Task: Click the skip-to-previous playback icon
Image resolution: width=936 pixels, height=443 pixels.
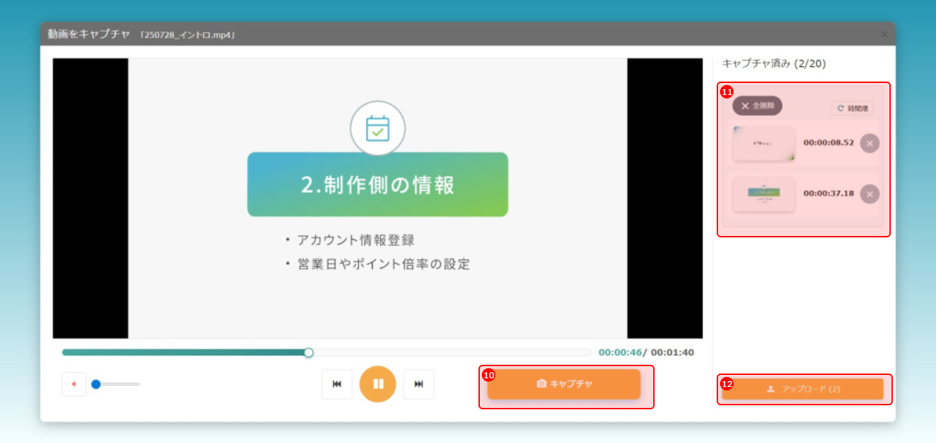Action: [x=337, y=384]
